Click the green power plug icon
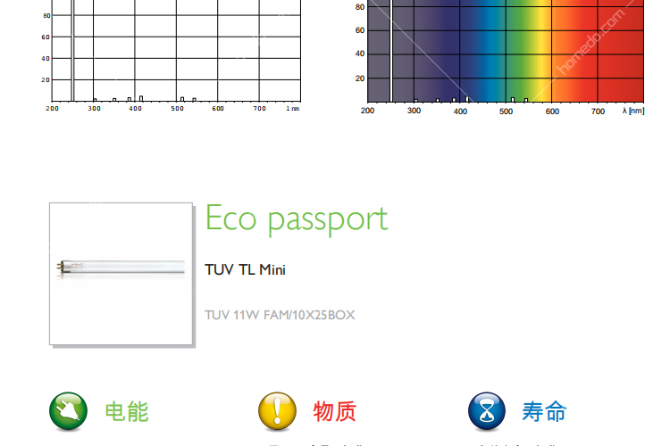Image resolution: width=670 pixels, height=446 pixels. (x=69, y=411)
